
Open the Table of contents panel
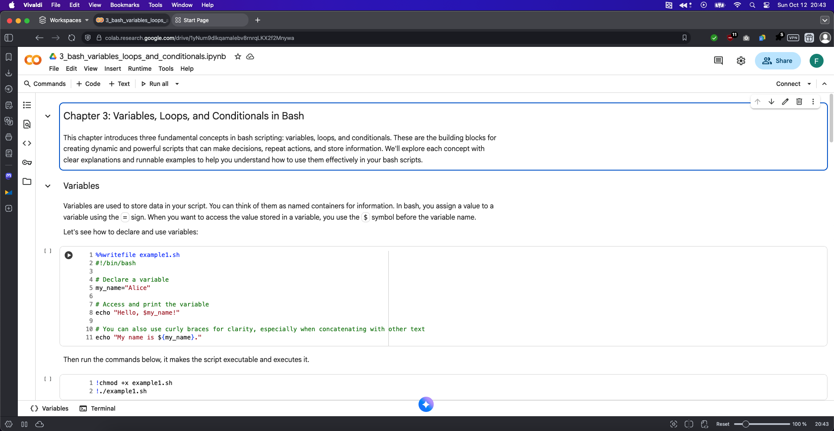click(27, 105)
